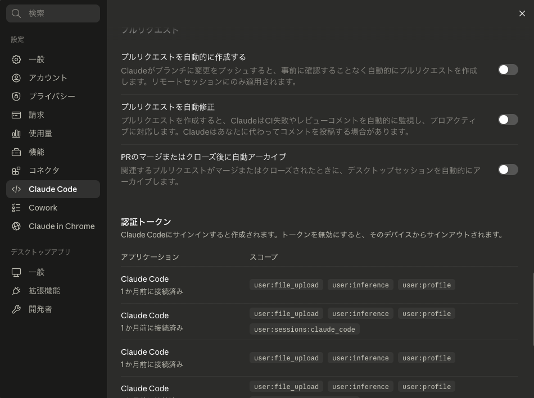The image size is (534, 398).
Task: Enable プルリクエストを自動修正 switch
Action: pyautogui.click(x=508, y=120)
